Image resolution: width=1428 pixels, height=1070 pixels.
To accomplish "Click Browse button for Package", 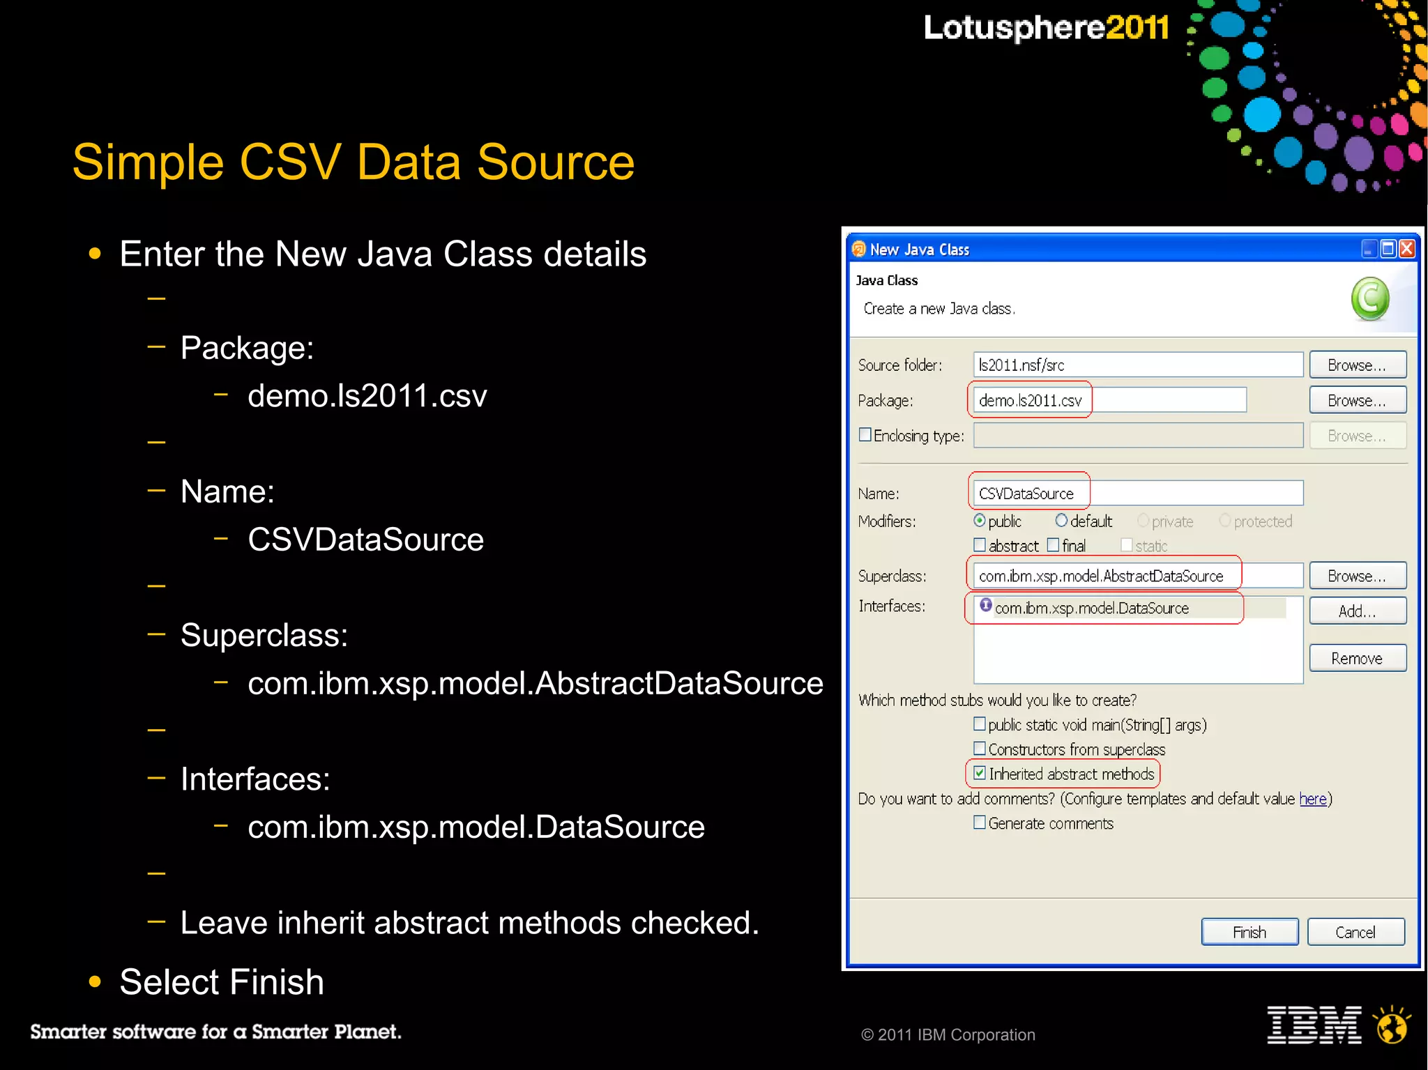I will pyautogui.click(x=1358, y=400).
